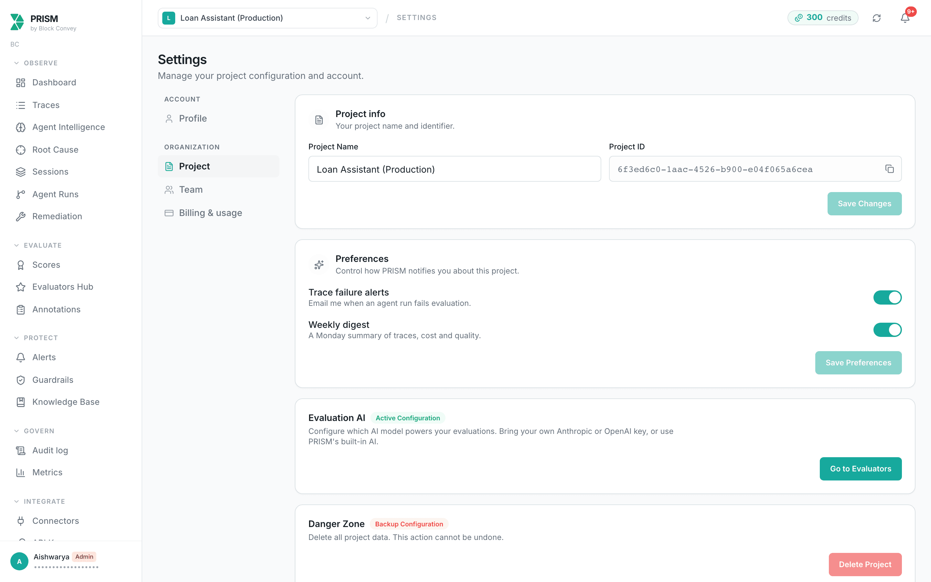Click the Knowledge Base book icon
Screen dimensions: 931x582
pyautogui.click(x=21, y=402)
